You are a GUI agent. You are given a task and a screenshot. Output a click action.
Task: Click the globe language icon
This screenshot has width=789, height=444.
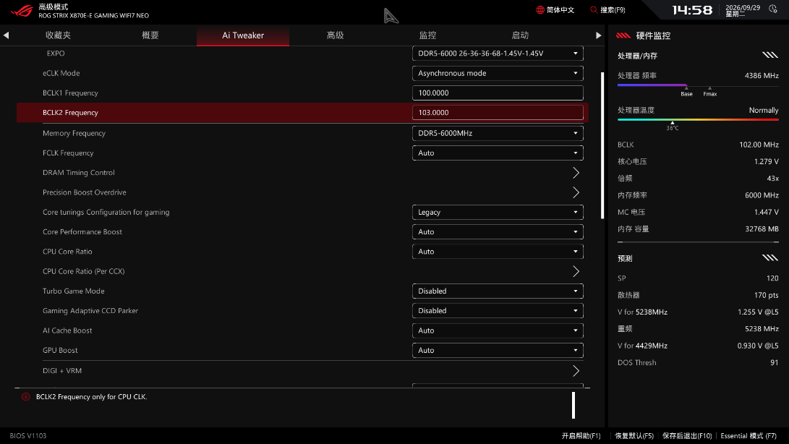click(540, 10)
